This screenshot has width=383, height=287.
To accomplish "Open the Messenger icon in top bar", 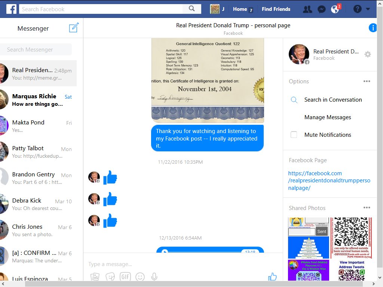I will [321, 9].
